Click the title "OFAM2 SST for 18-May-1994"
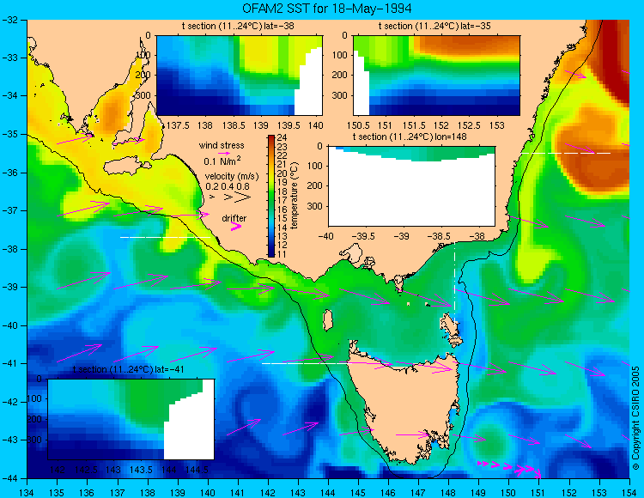644x498 pixels. (x=326, y=9)
